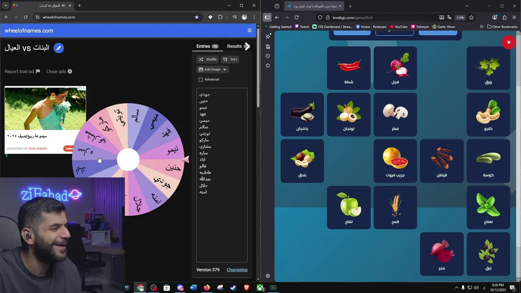The height and width of the screenshot is (293, 521).
Task: Translate page icon in Firefox address bar
Action: (449, 17)
